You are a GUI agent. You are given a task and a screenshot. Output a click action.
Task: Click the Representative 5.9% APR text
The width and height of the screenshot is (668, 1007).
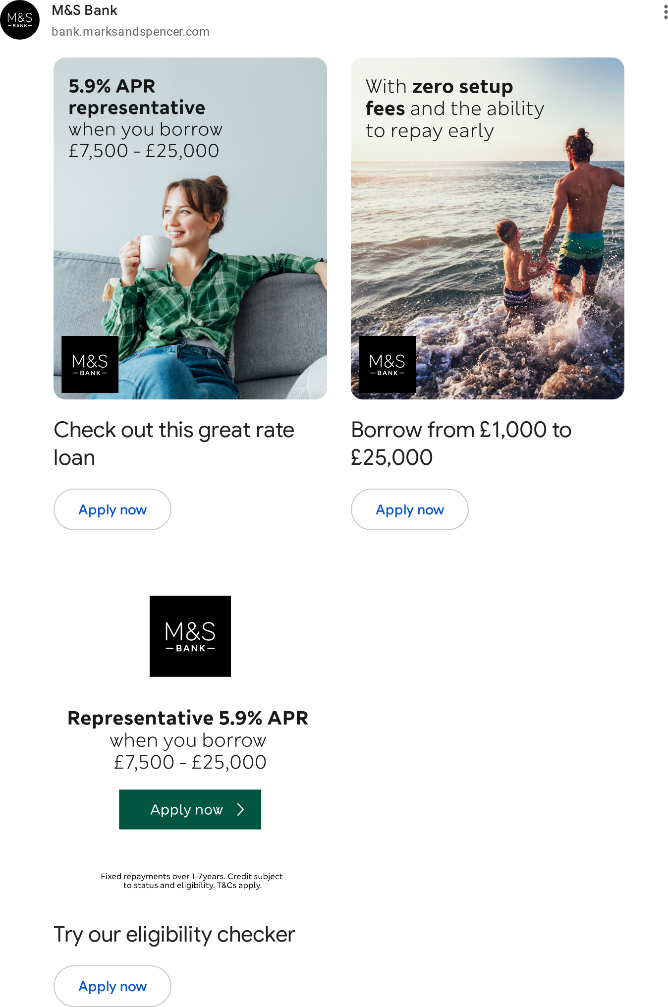188,718
